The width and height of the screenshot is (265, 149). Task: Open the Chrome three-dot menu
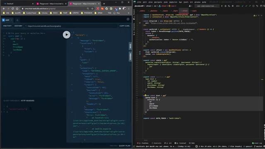click(x=129, y=9)
